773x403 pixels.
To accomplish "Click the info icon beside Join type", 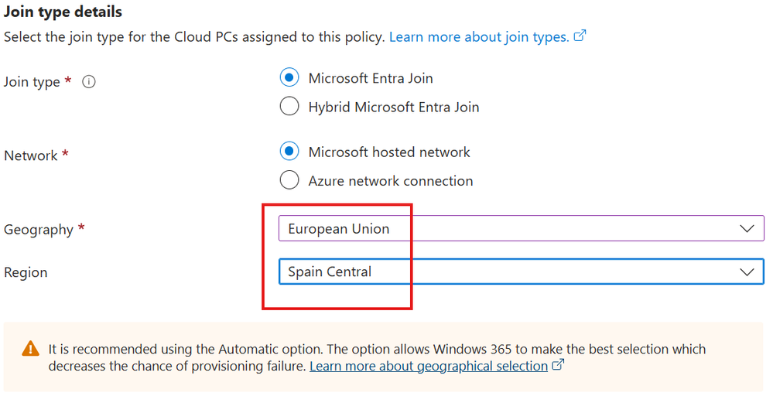I will 89,82.
